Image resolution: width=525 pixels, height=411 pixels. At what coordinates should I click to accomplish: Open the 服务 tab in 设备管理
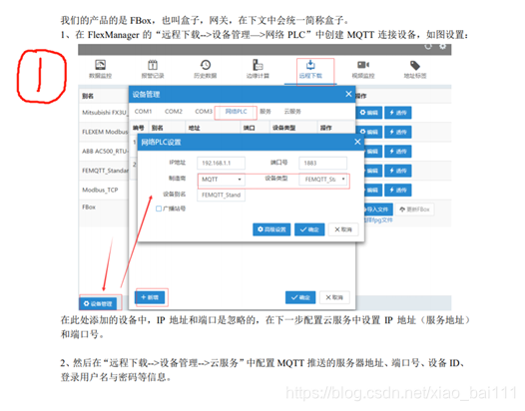(x=265, y=112)
